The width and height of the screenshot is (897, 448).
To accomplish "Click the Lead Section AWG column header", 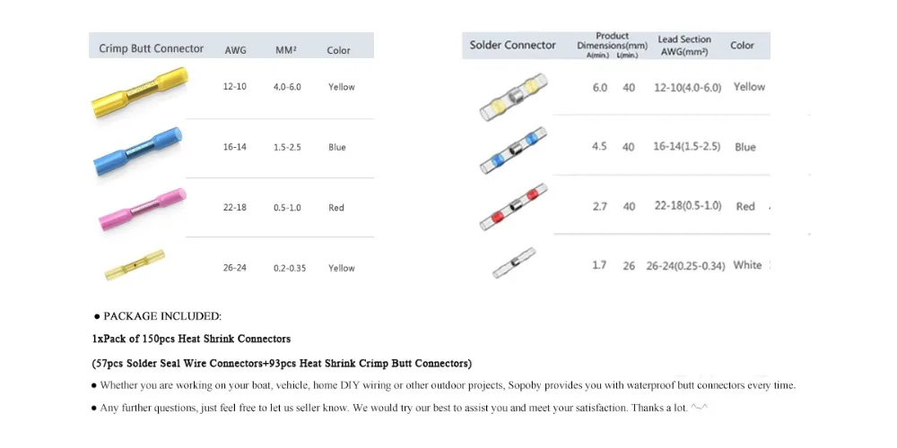I will pos(684,45).
